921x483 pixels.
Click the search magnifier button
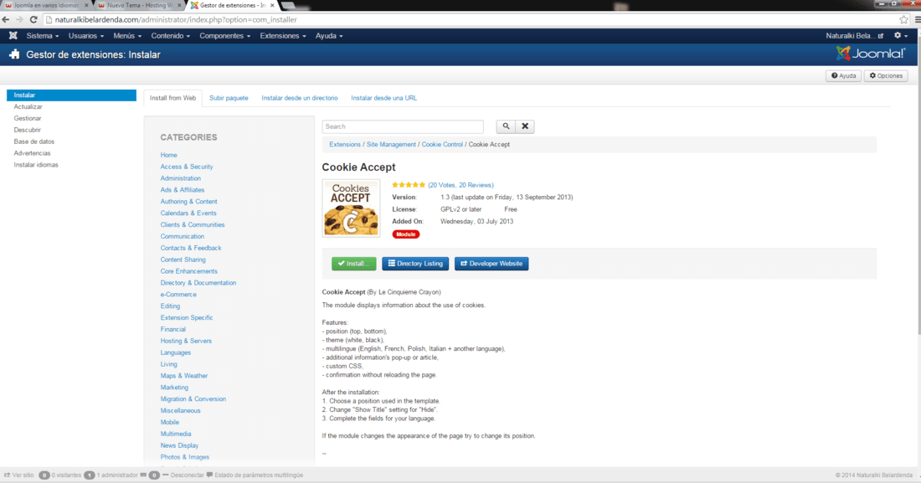(506, 126)
